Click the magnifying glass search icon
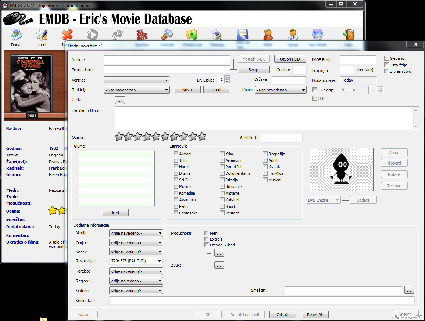 167,35
